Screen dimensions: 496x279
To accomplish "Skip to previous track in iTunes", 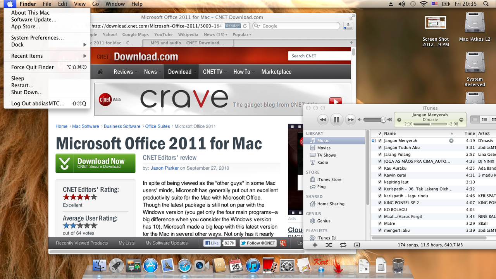I will (x=323, y=120).
